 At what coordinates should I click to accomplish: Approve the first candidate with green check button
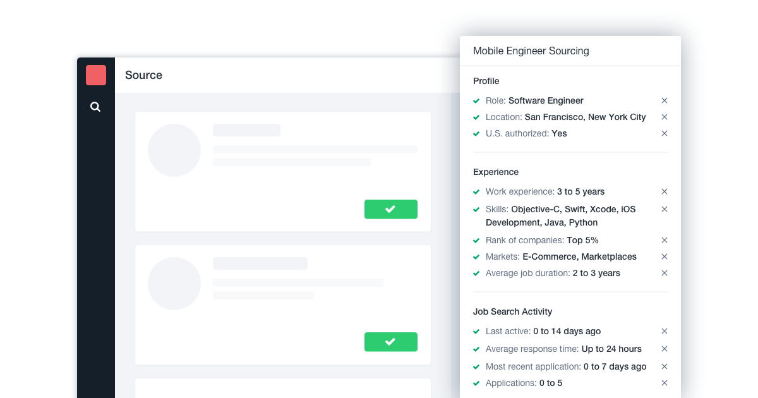coord(390,209)
